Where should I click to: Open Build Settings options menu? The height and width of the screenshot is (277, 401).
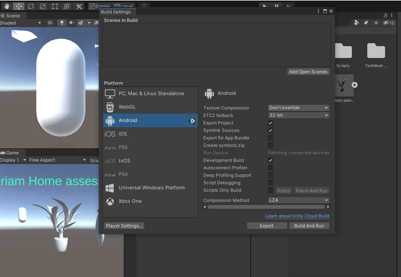click(x=318, y=11)
